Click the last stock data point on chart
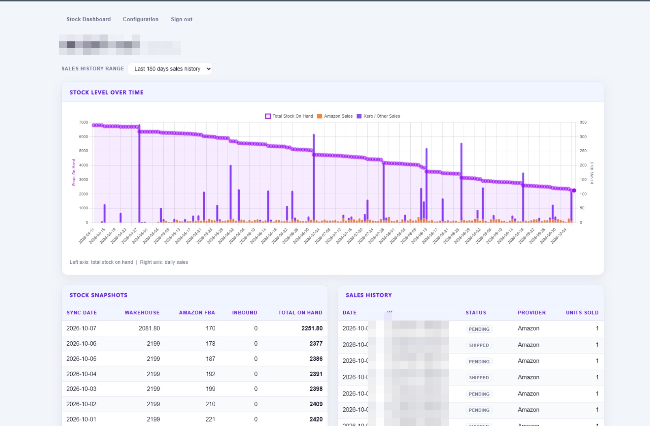 pos(574,190)
